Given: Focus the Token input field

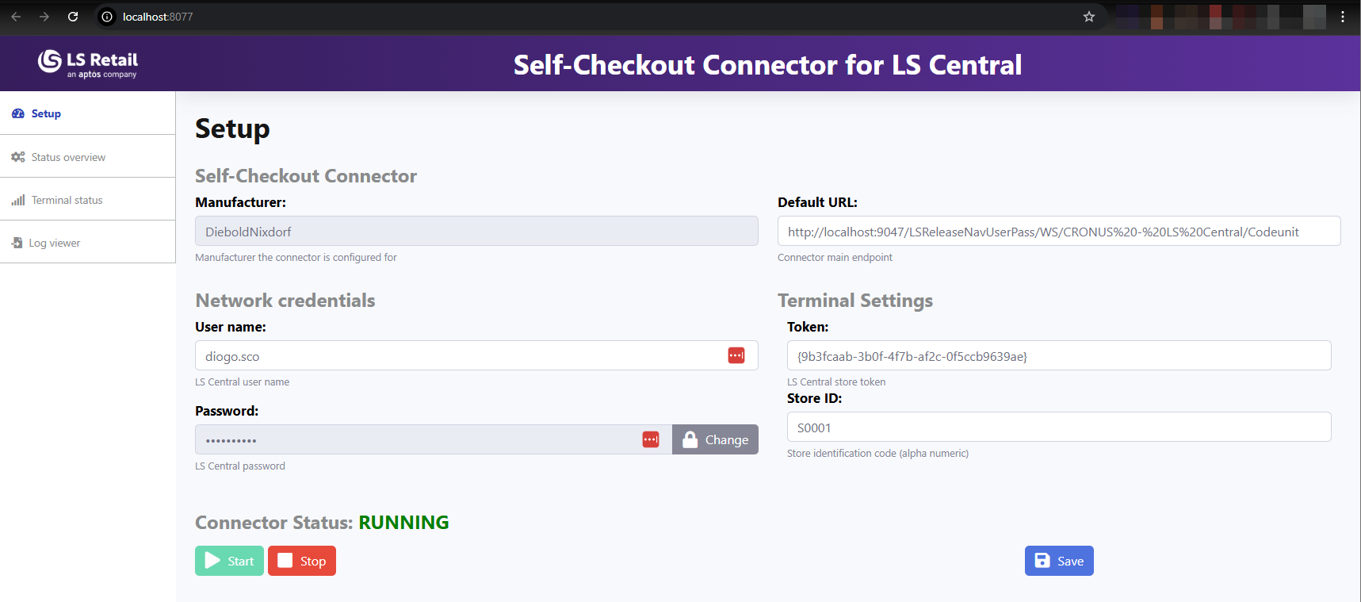Looking at the screenshot, I should pos(1058,356).
